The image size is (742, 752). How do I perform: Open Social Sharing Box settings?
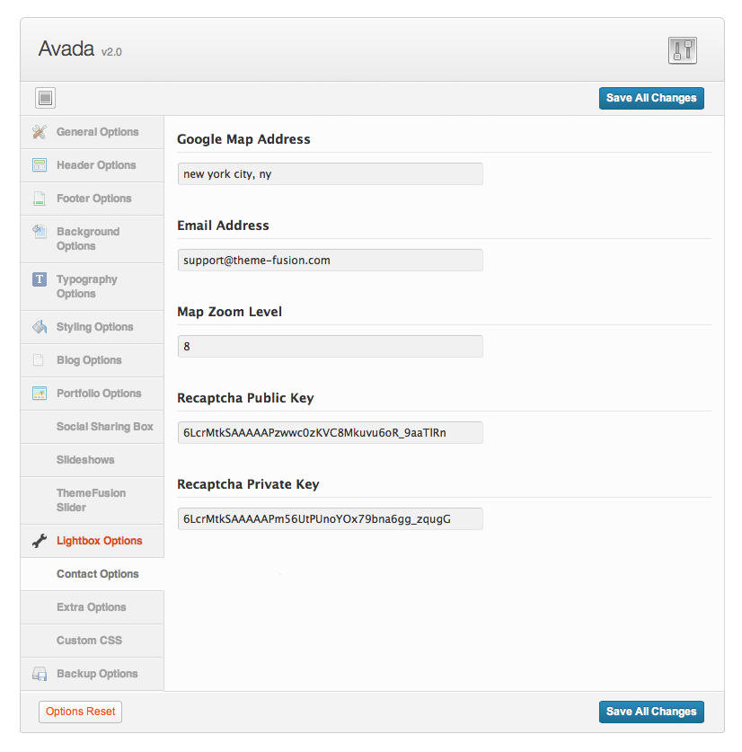point(104,427)
